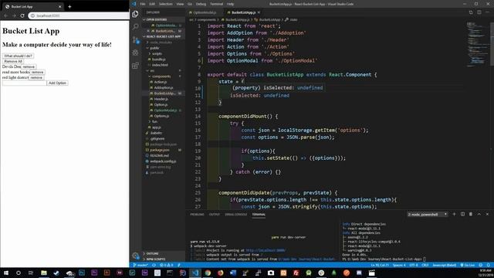Click the sync changes icon in the status bar
Image resolution: width=494 pixels, height=278 pixels.
(x=154, y=265)
